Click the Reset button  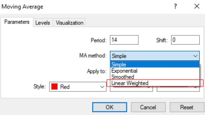187,107
